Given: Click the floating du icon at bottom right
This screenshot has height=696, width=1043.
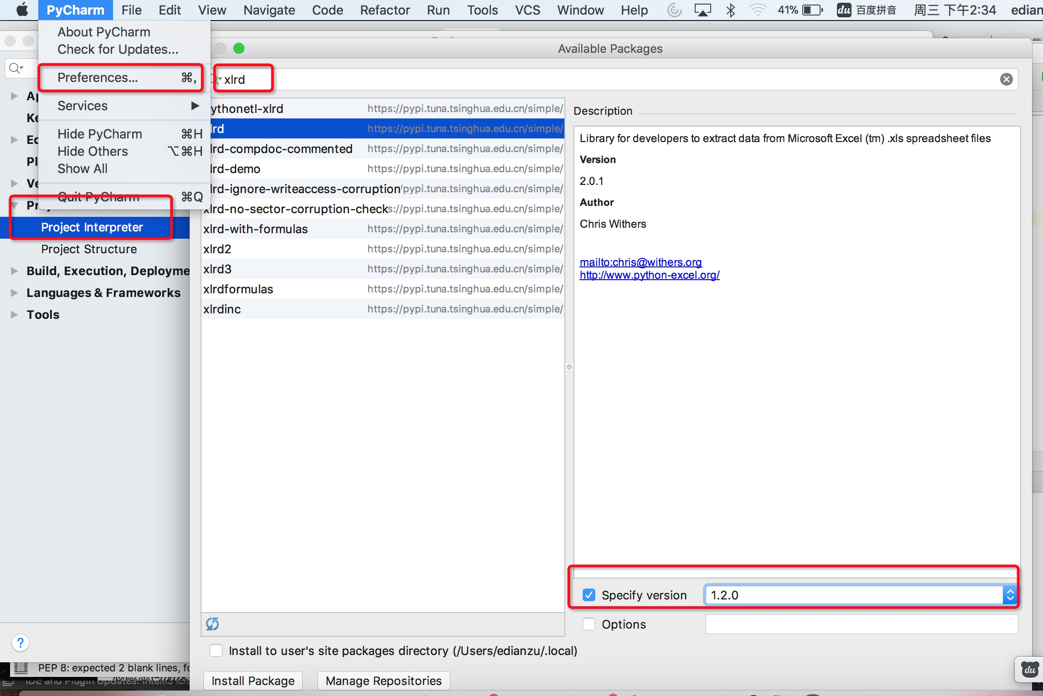Looking at the screenshot, I should tap(1029, 669).
